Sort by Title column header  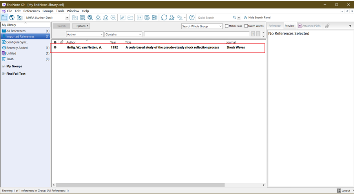click(128, 42)
